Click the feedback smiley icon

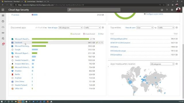[x=162, y=10]
